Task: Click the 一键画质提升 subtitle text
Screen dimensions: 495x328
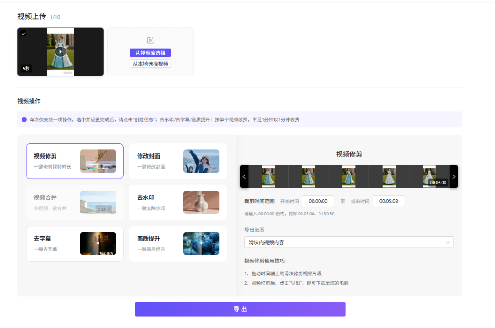Action: click(151, 249)
